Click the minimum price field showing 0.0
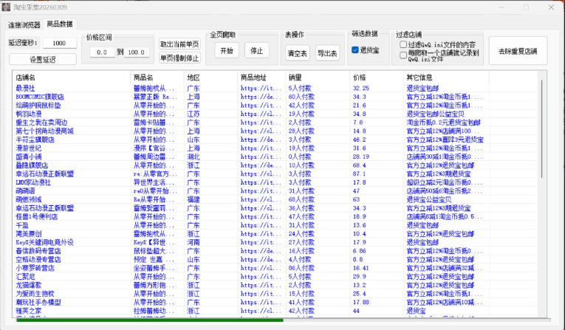 point(100,52)
